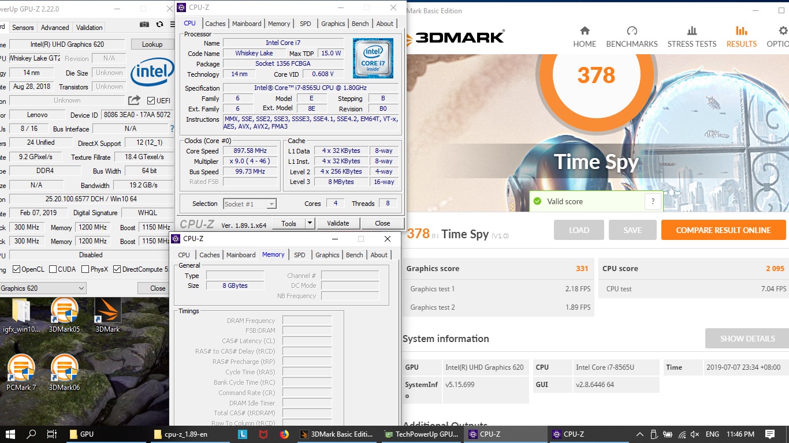Open the GPU-Z hamburger menu
The width and height of the screenshot is (789, 443).
pyautogui.click(x=173, y=24)
